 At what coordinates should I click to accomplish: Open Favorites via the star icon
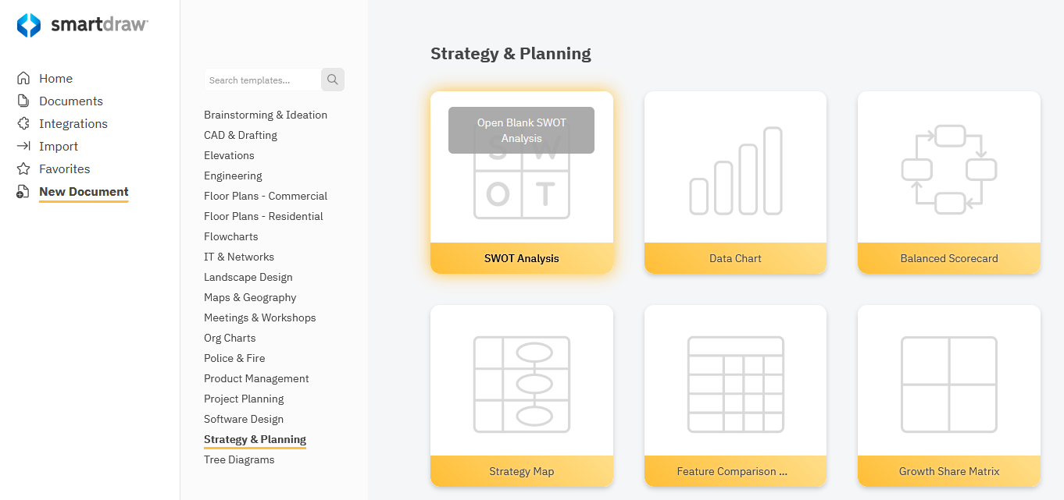coord(24,168)
